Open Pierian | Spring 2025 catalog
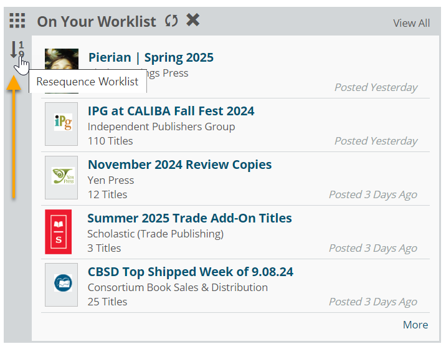 point(151,57)
